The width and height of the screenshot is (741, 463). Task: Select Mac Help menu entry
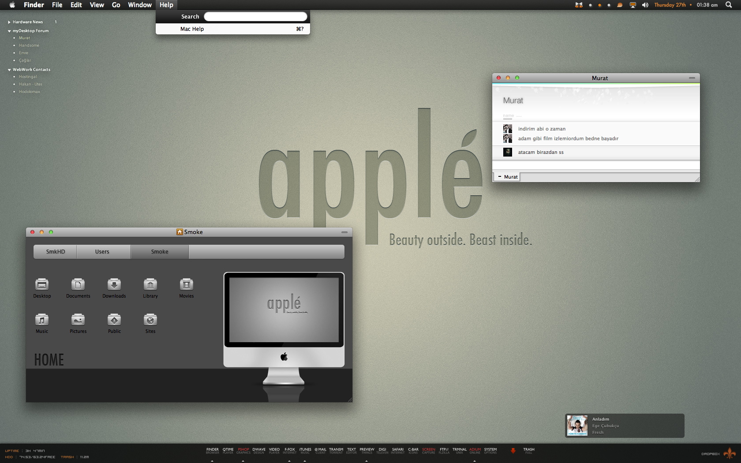[233, 29]
